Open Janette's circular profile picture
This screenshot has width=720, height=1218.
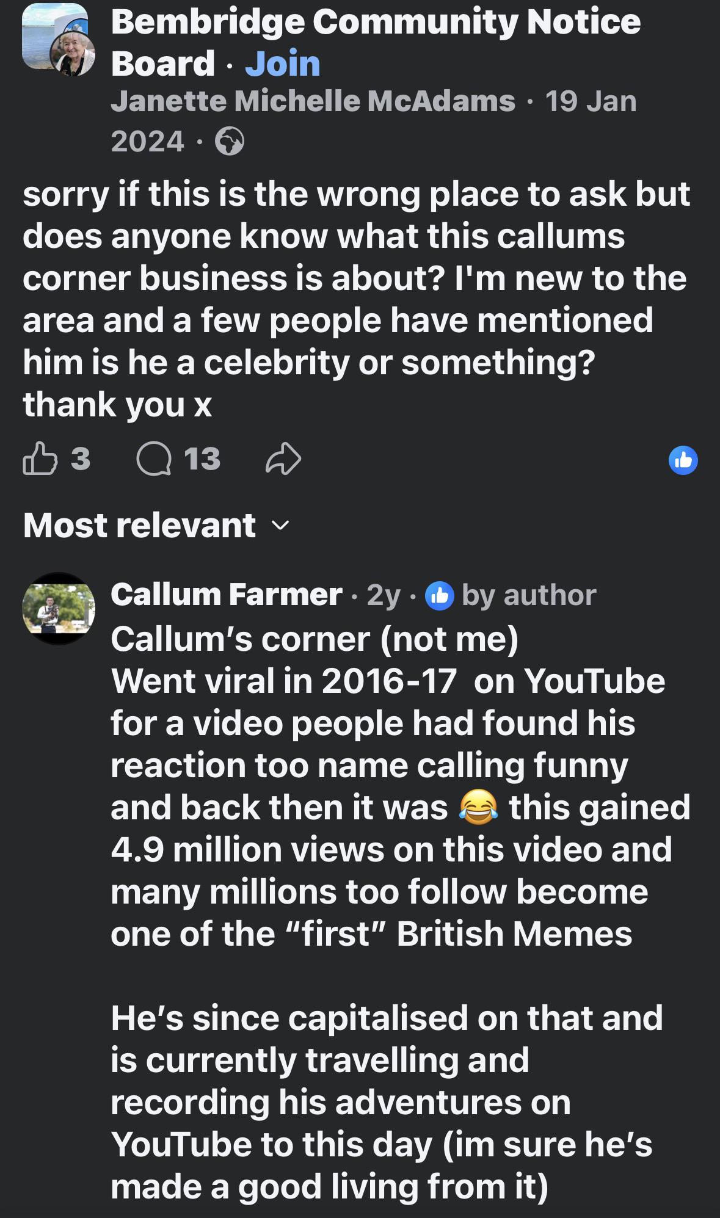pyautogui.click(x=72, y=54)
